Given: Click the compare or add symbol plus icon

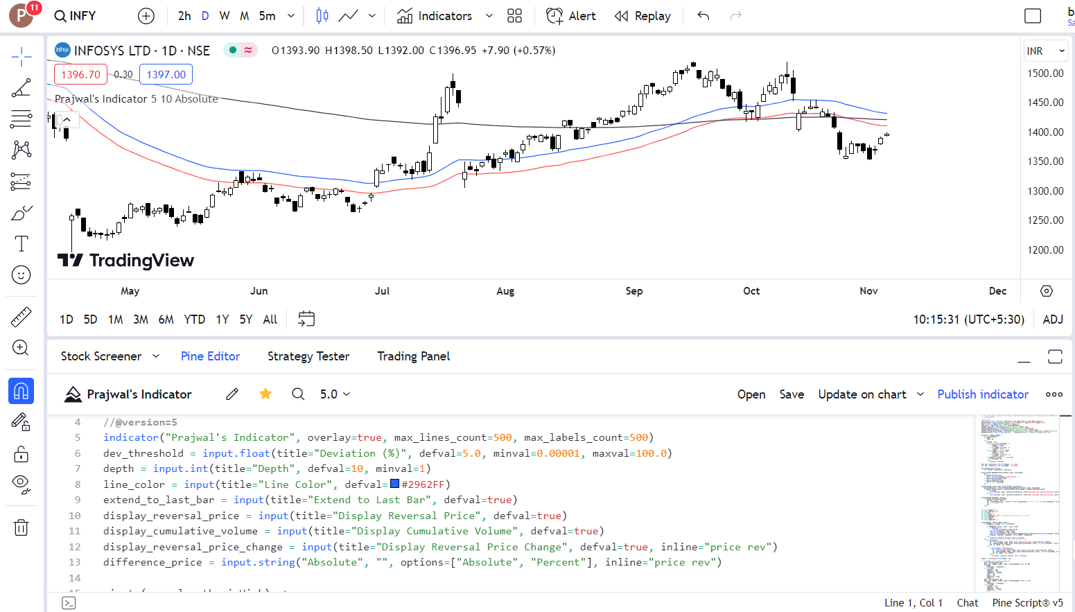Looking at the screenshot, I should click(146, 16).
